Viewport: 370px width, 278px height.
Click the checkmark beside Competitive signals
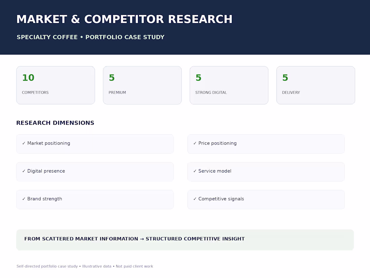coord(195,199)
